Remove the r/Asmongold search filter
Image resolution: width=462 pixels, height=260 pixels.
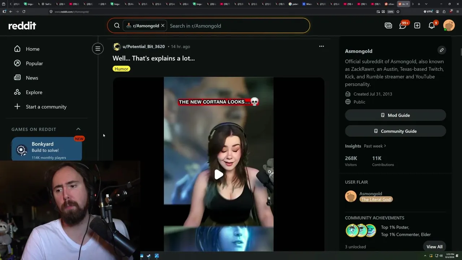point(163,26)
